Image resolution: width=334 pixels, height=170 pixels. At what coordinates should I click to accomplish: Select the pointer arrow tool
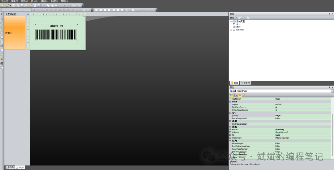click(x=2, y=14)
